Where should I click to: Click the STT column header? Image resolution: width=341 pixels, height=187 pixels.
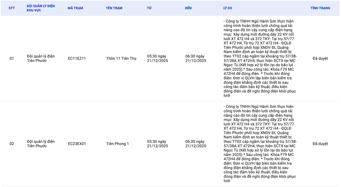(12, 8)
